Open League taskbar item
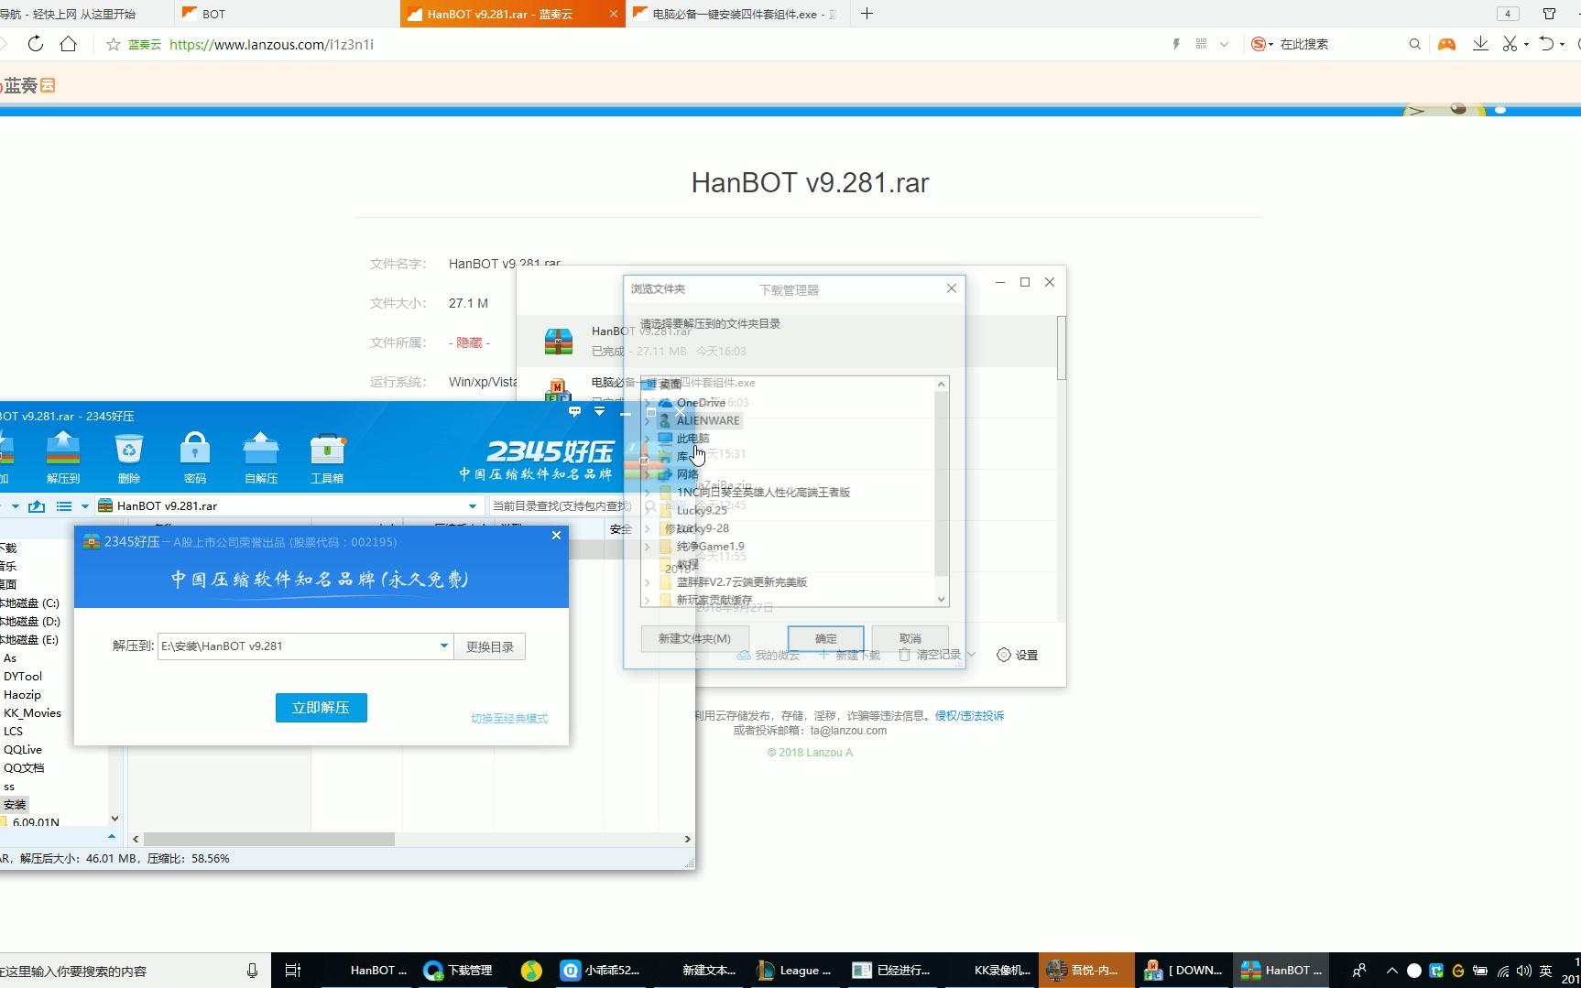The height and width of the screenshot is (988, 1581). tap(795, 971)
